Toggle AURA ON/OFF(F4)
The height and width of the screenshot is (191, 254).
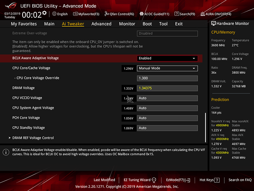(x=216, y=14)
